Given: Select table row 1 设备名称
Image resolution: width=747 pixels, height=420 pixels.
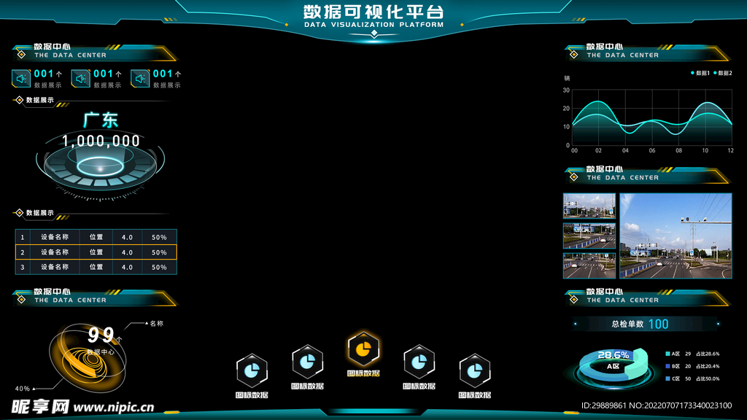Looking at the screenshot, I should pyautogui.click(x=96, y=237).
